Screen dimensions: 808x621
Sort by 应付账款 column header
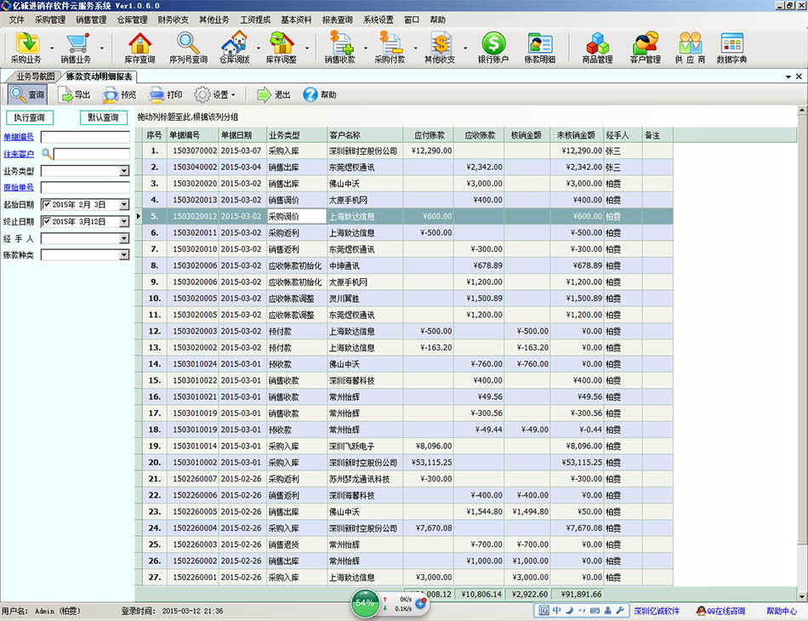pos(429,135)
